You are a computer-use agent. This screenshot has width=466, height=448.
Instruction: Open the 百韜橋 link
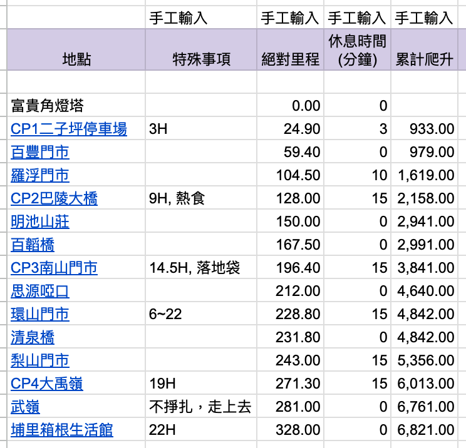click(x=33, y=245)
